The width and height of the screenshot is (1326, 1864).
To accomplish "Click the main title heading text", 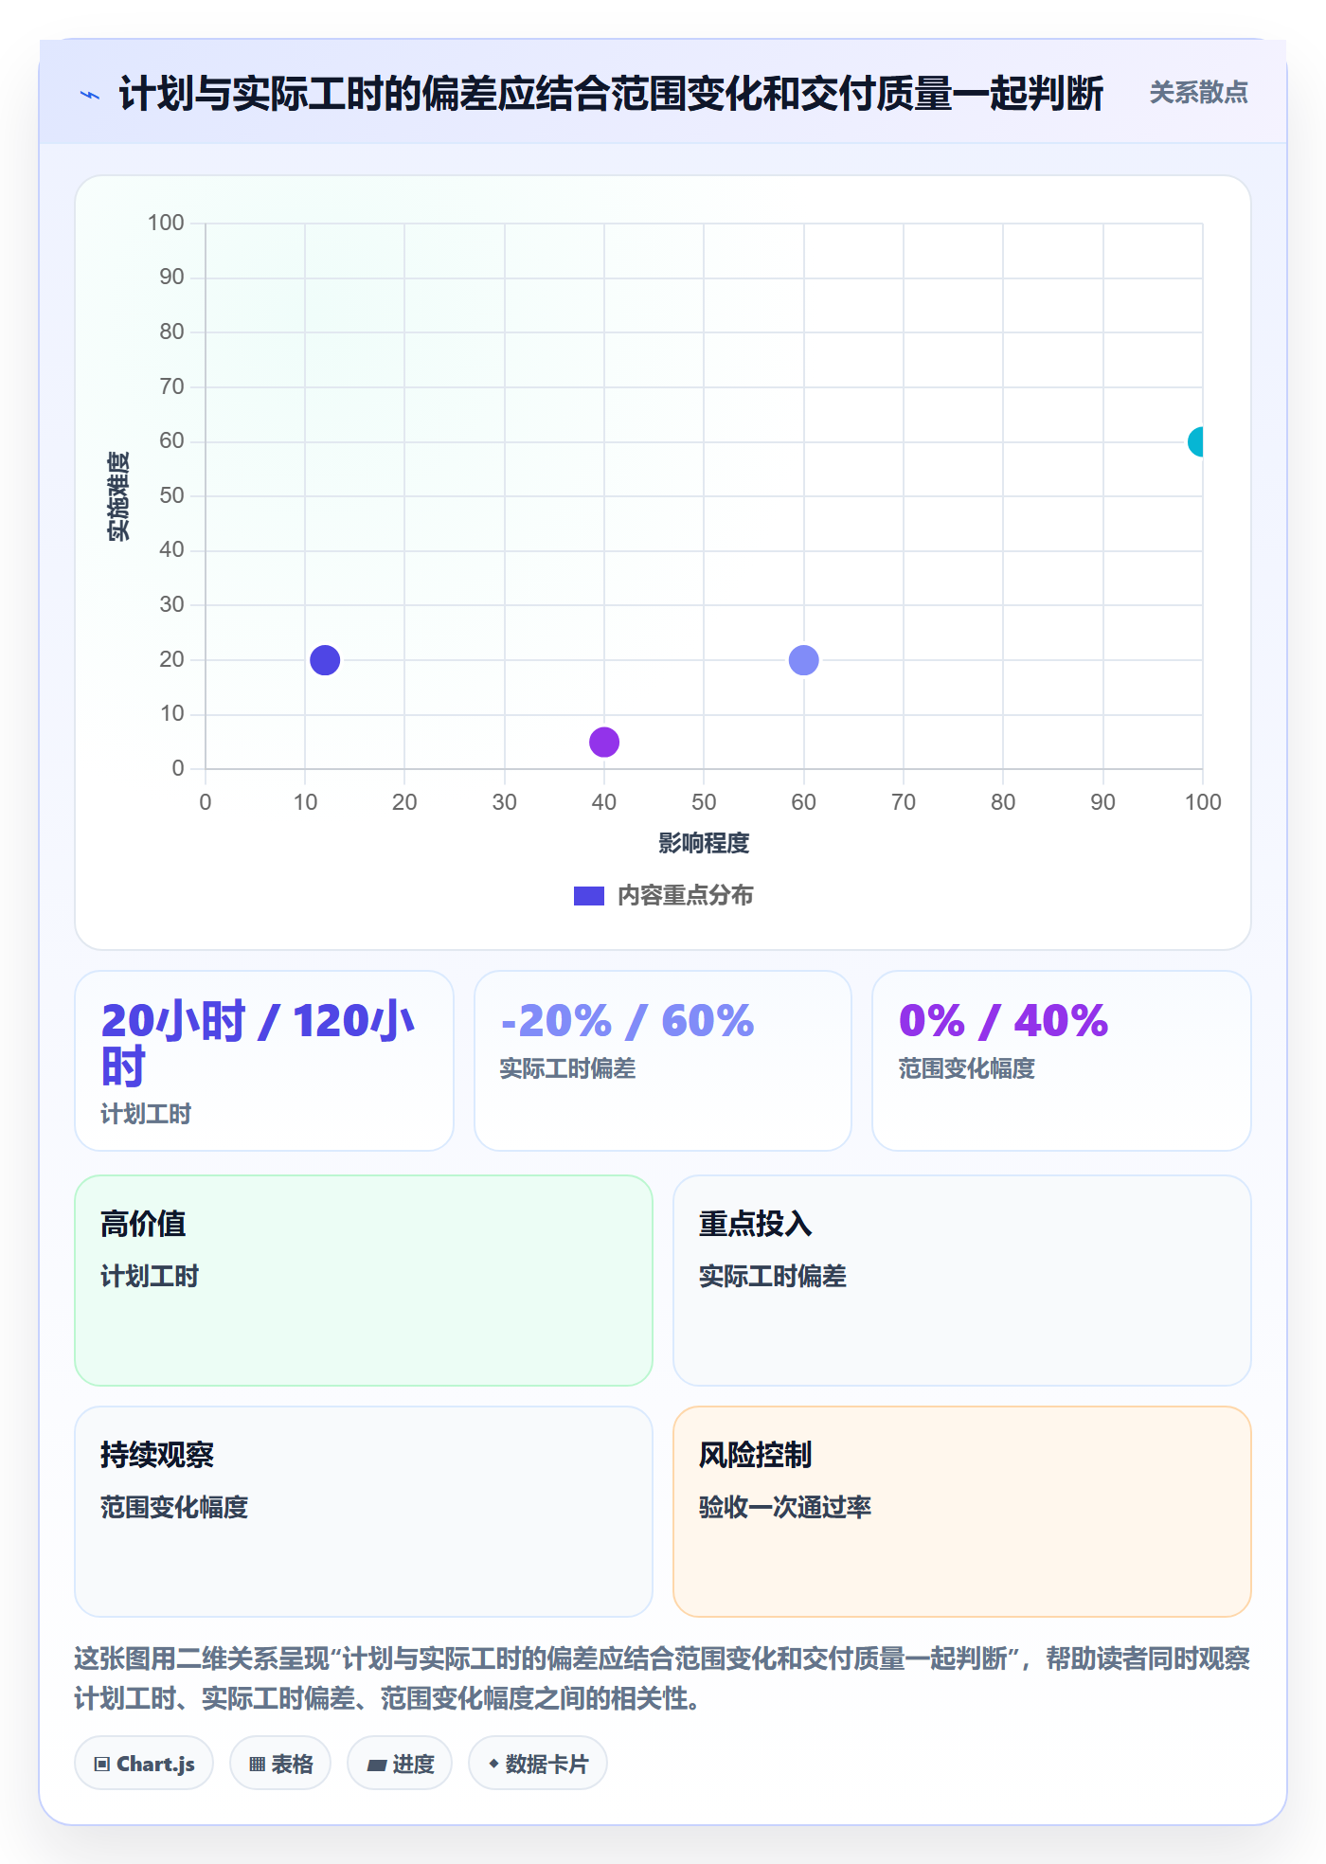I will (x=611, y=94).
